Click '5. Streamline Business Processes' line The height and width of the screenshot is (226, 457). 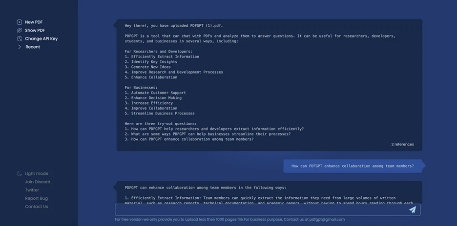(x=160, y=113)
